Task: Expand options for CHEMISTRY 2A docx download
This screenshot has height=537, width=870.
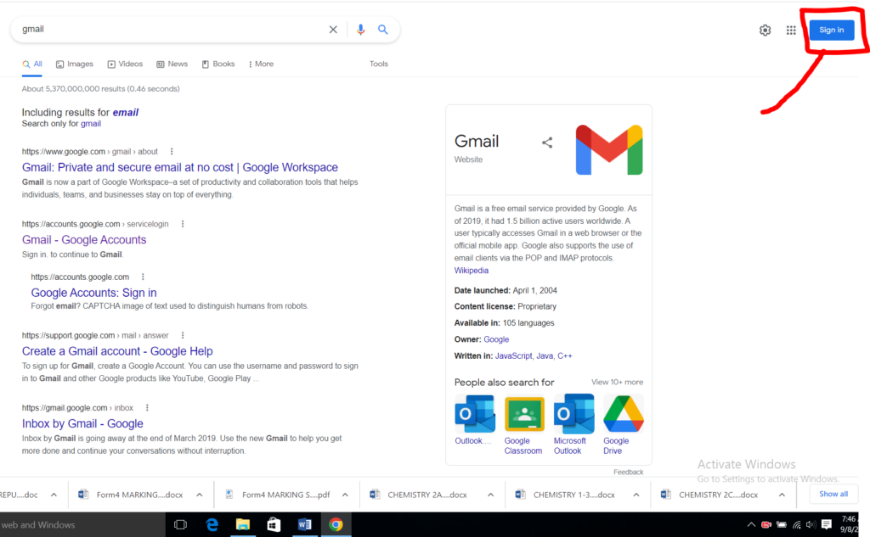Action: [490, 495]
